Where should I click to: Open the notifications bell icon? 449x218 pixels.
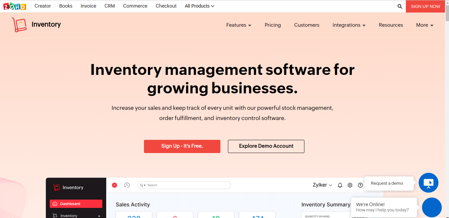[x=340, y=185]
